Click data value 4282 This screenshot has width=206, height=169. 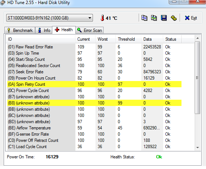coord(148,91)
